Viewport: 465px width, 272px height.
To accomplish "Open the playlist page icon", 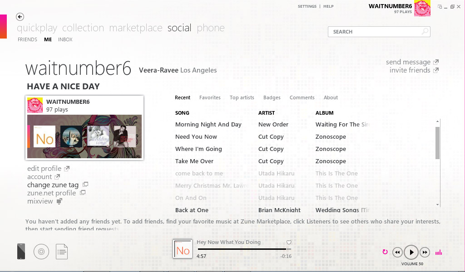I will tap(62, 252).
